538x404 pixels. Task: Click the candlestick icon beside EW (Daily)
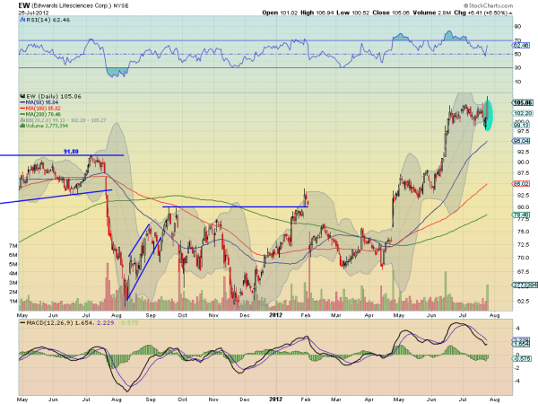tap(22, 97)
